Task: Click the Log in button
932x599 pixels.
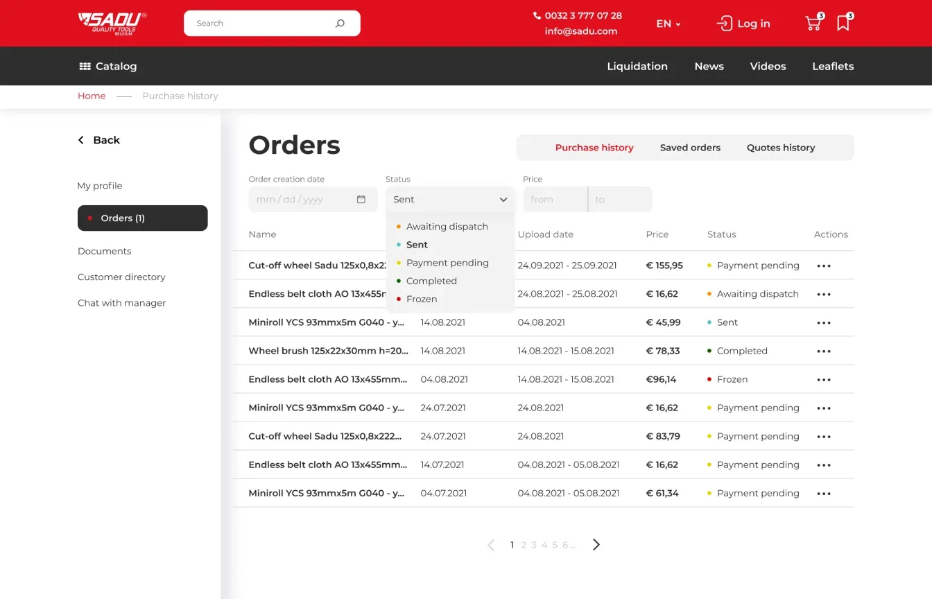Action: tap(743, 24)
